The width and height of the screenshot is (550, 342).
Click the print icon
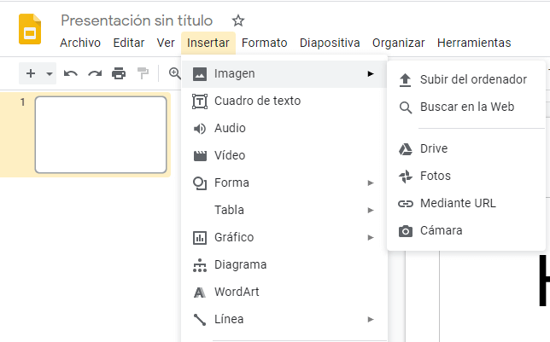click(x=119, y=73)
